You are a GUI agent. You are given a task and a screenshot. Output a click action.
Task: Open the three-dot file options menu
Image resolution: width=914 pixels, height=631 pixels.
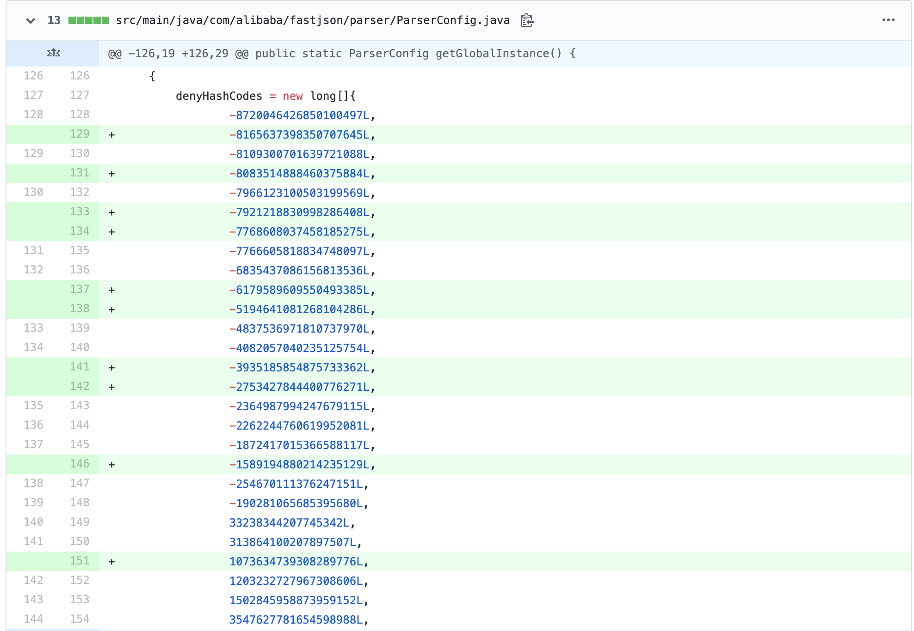pyautogui.click(x=888, y=20)
